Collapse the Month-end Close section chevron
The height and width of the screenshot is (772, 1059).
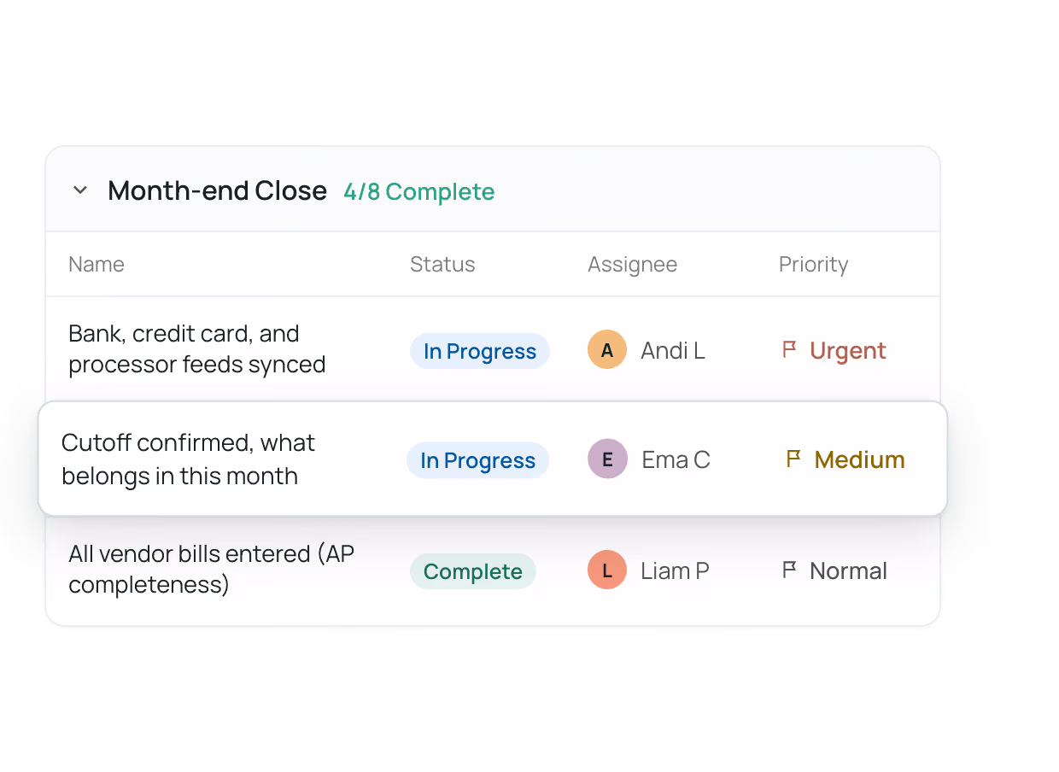pyautogui.click(x=80, y=190)
